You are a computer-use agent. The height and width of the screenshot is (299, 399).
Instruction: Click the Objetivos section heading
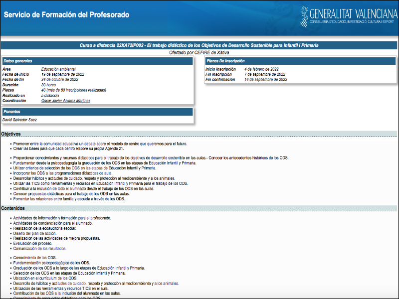[11, 134]
